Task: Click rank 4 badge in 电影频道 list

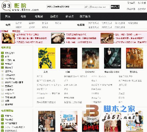Action: tap(2, 64)
